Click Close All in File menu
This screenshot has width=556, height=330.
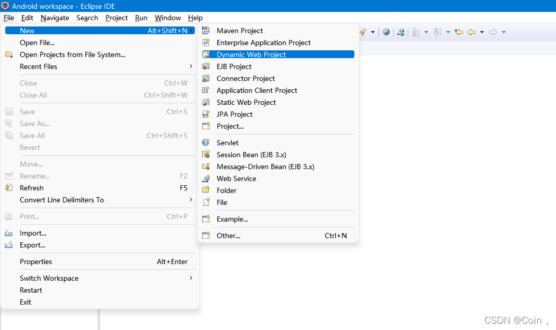click(x=100, y=95)
